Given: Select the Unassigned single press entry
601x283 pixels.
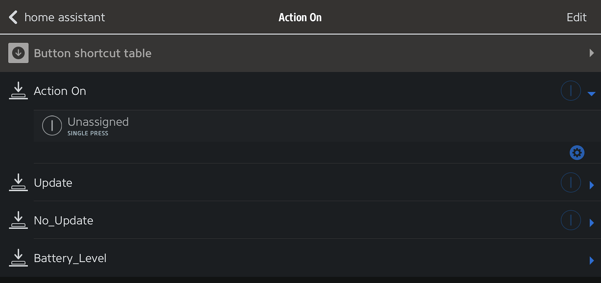Looking at the screenshot, I should pyautogui.click(x=98, y=126).
